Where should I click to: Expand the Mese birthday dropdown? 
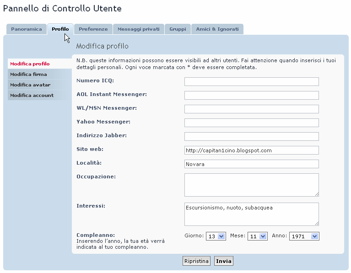(x=257, y=236)
